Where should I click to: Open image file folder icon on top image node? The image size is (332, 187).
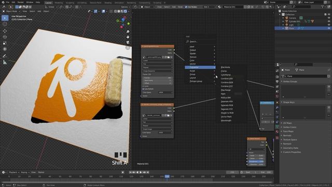click(169, 57)
